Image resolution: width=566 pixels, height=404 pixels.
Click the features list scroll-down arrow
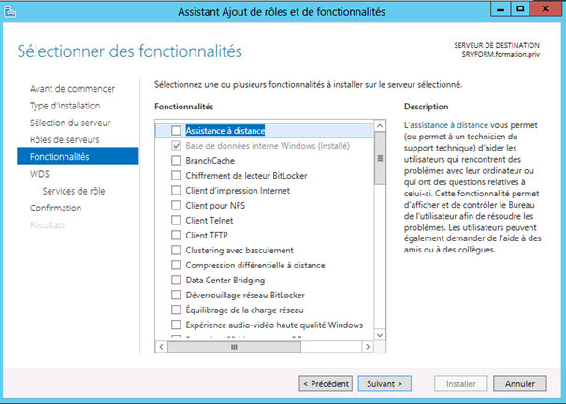click(380, 335)
